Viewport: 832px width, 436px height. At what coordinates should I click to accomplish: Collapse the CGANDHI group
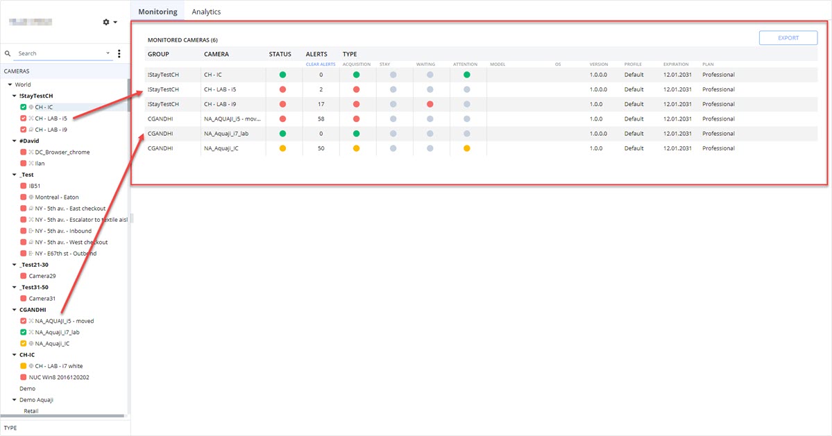coord(15,310)
